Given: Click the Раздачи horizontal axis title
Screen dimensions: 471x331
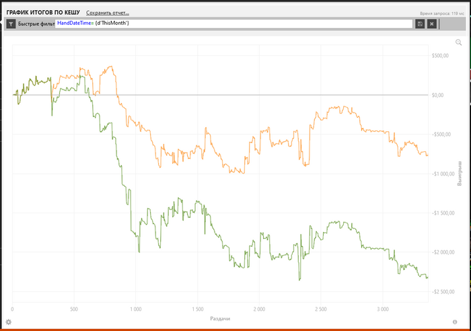Looking at the screenshot, I should 220,319.
